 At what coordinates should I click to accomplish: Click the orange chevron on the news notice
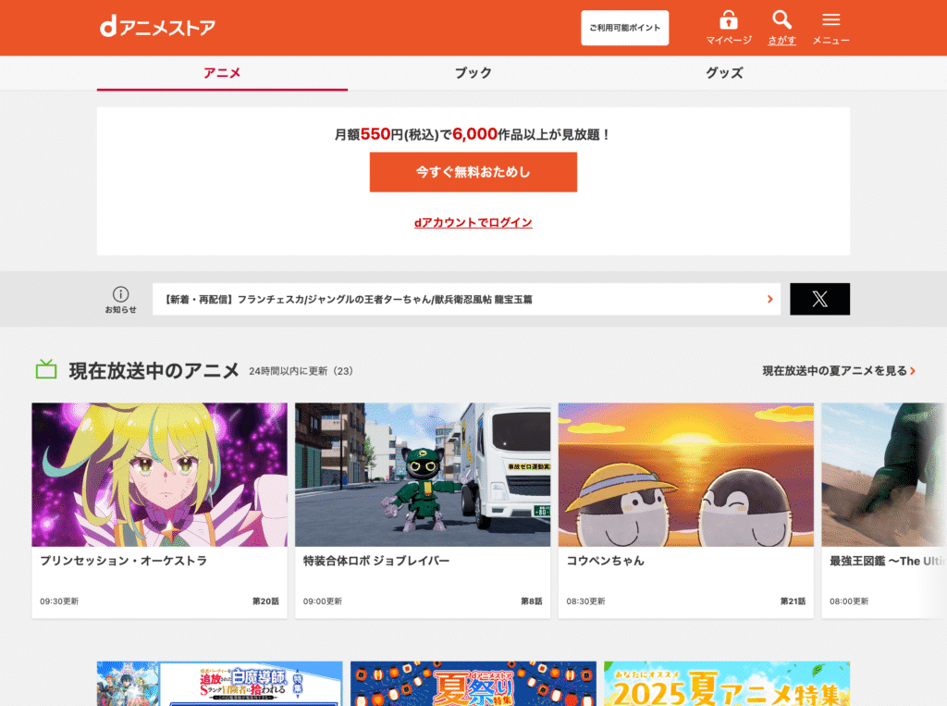[x=770, y=299]
